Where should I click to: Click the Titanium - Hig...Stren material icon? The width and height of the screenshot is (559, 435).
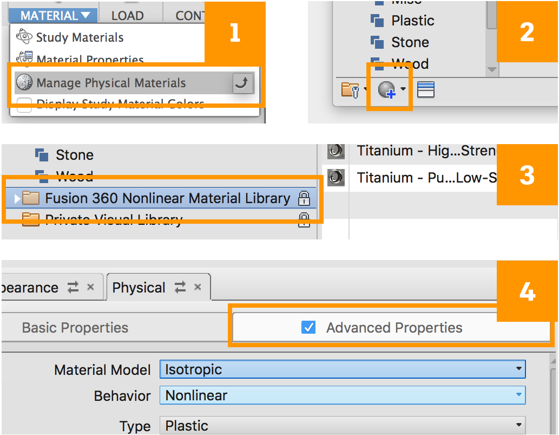click(x=336, y=151)
